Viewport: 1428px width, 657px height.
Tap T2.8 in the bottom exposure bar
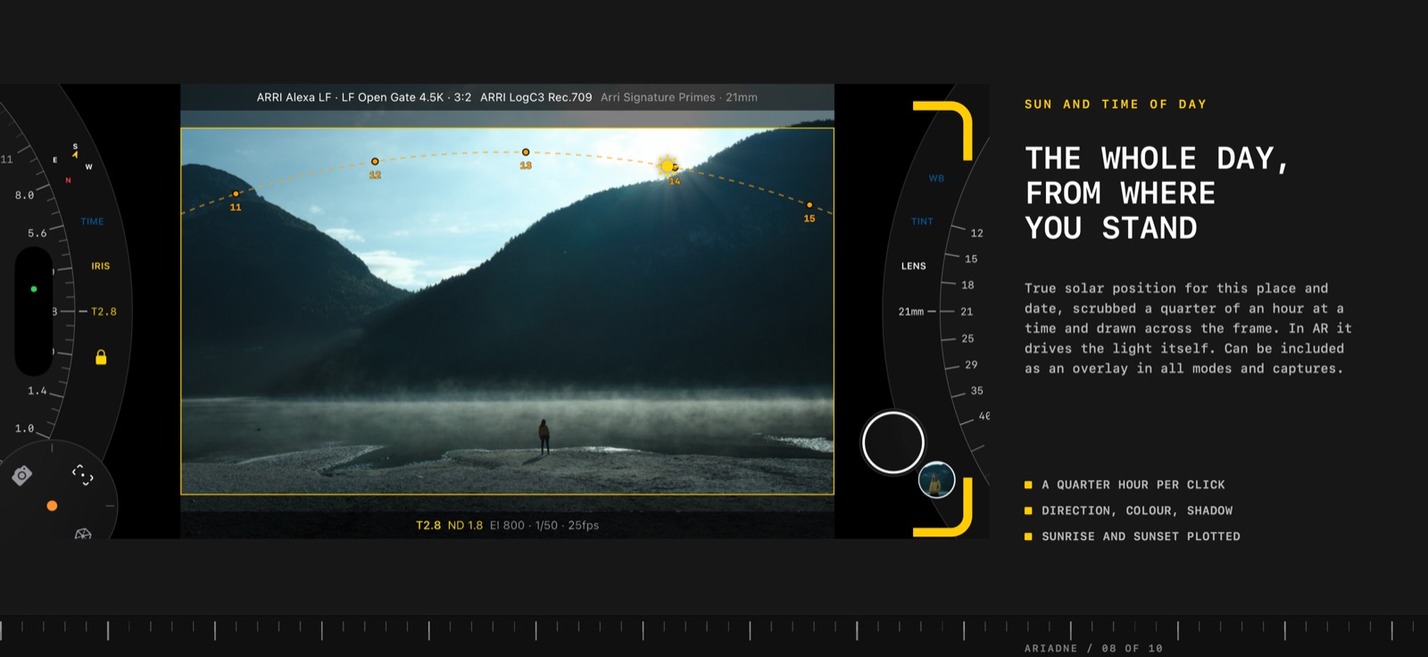(428, 525)
